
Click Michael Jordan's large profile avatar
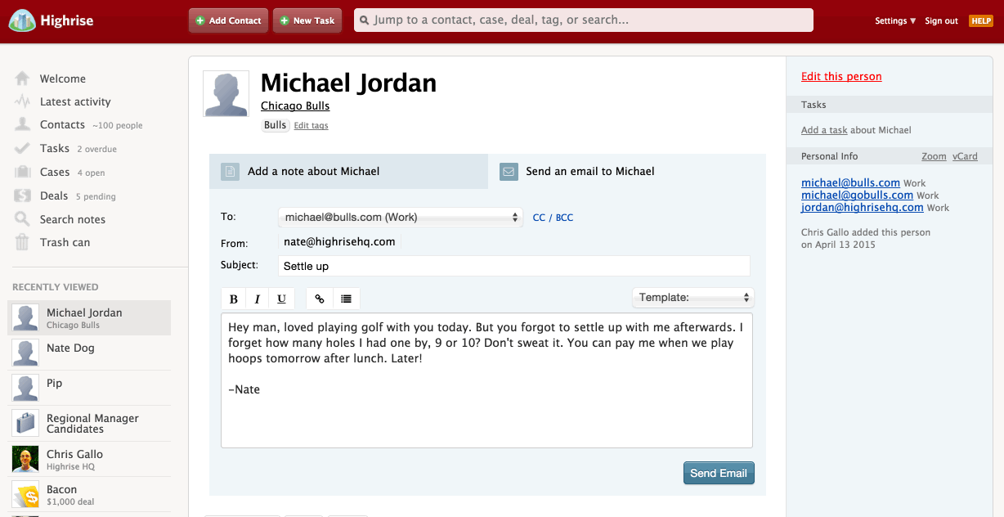pos(226,94)
